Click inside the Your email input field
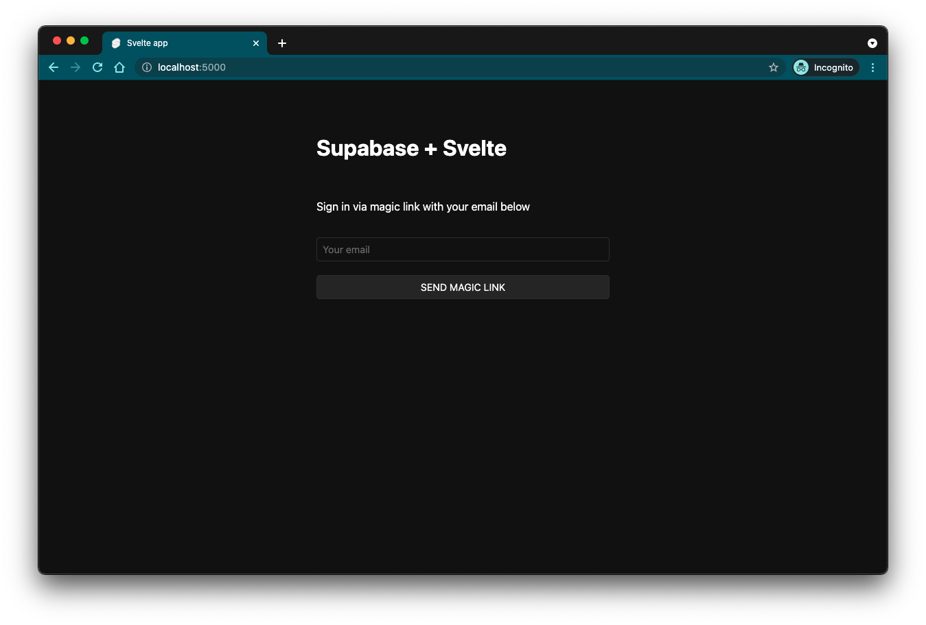Viewport: 926px width, 625px height. coord(463,249)
